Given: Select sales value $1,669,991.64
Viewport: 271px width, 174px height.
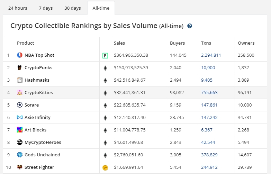Looking at the screenshot, I should (128, 167).
